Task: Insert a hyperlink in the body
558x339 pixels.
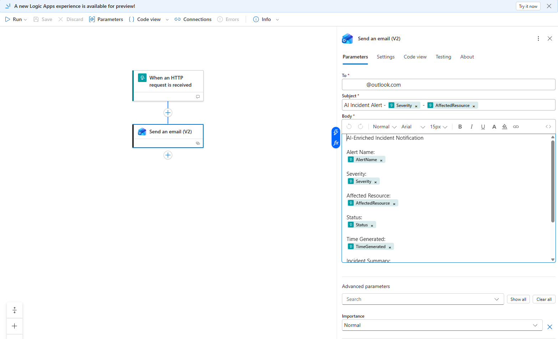Action: 516,127
